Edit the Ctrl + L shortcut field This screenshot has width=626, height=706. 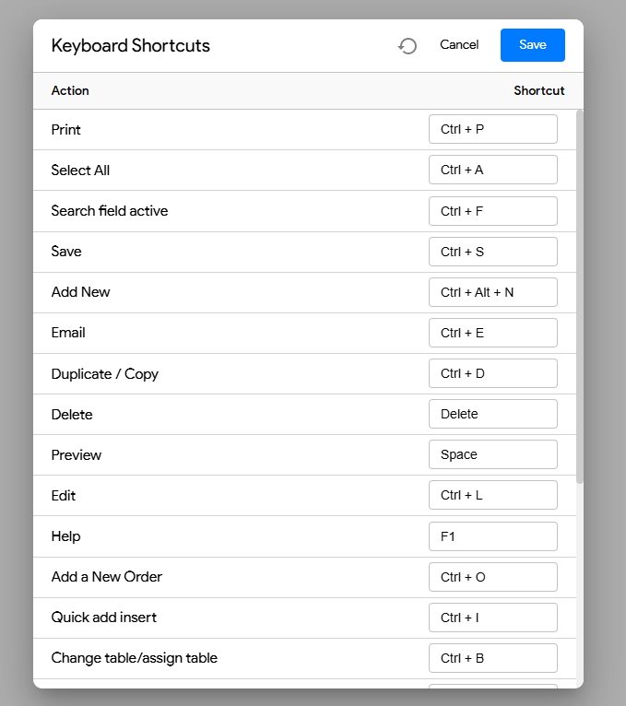[493, 495]
